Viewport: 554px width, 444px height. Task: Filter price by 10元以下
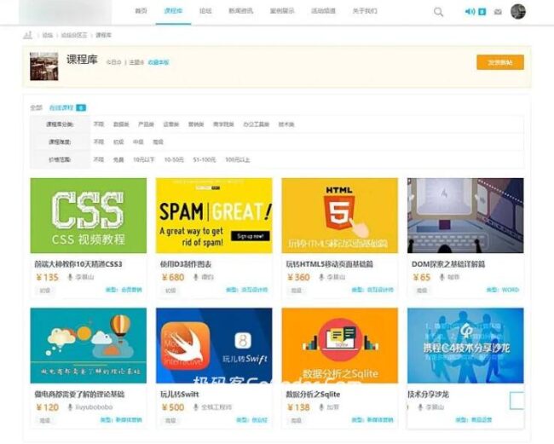click(144, 159)
